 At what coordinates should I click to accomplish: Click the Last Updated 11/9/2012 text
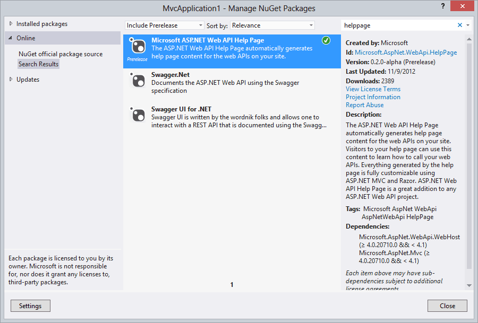(x=380, y=72)
